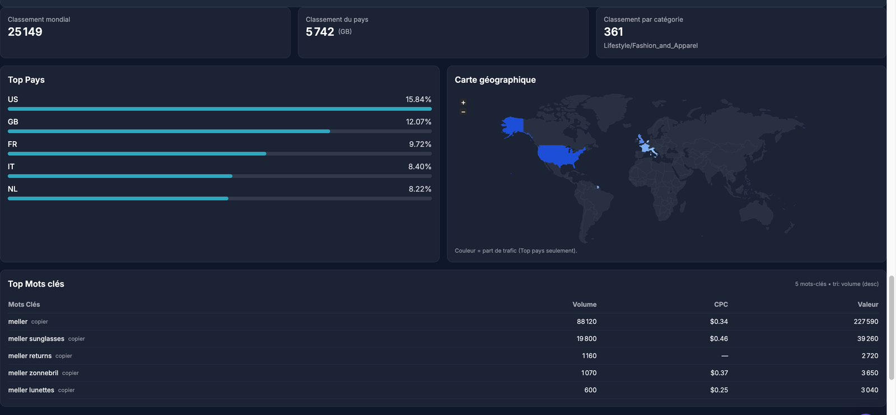Viewport: 896px width, 415px height.
Task: Click the meller lunettes CPC $0.25
Action: coord(719,390)
